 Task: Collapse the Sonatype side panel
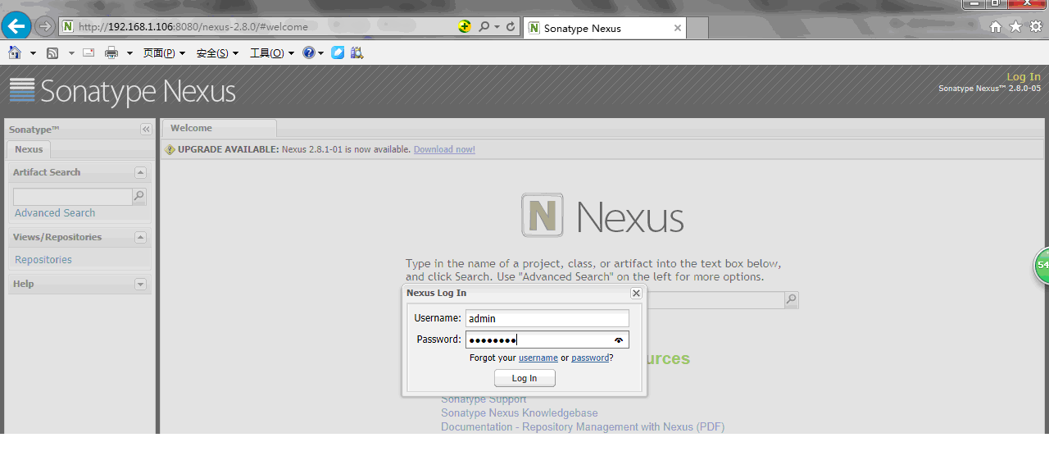pos(146,130)
